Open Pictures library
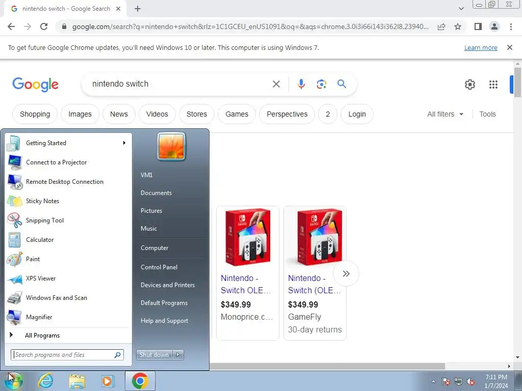 (151, 211)
